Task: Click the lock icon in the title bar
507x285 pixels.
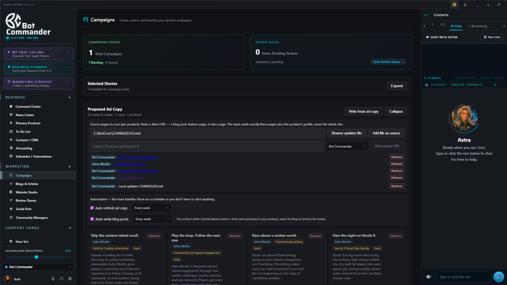Action: coord(465,4)
